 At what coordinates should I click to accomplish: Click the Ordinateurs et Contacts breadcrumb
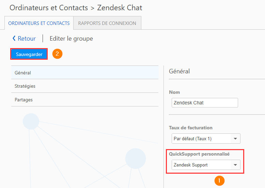[x=49, y=8]
